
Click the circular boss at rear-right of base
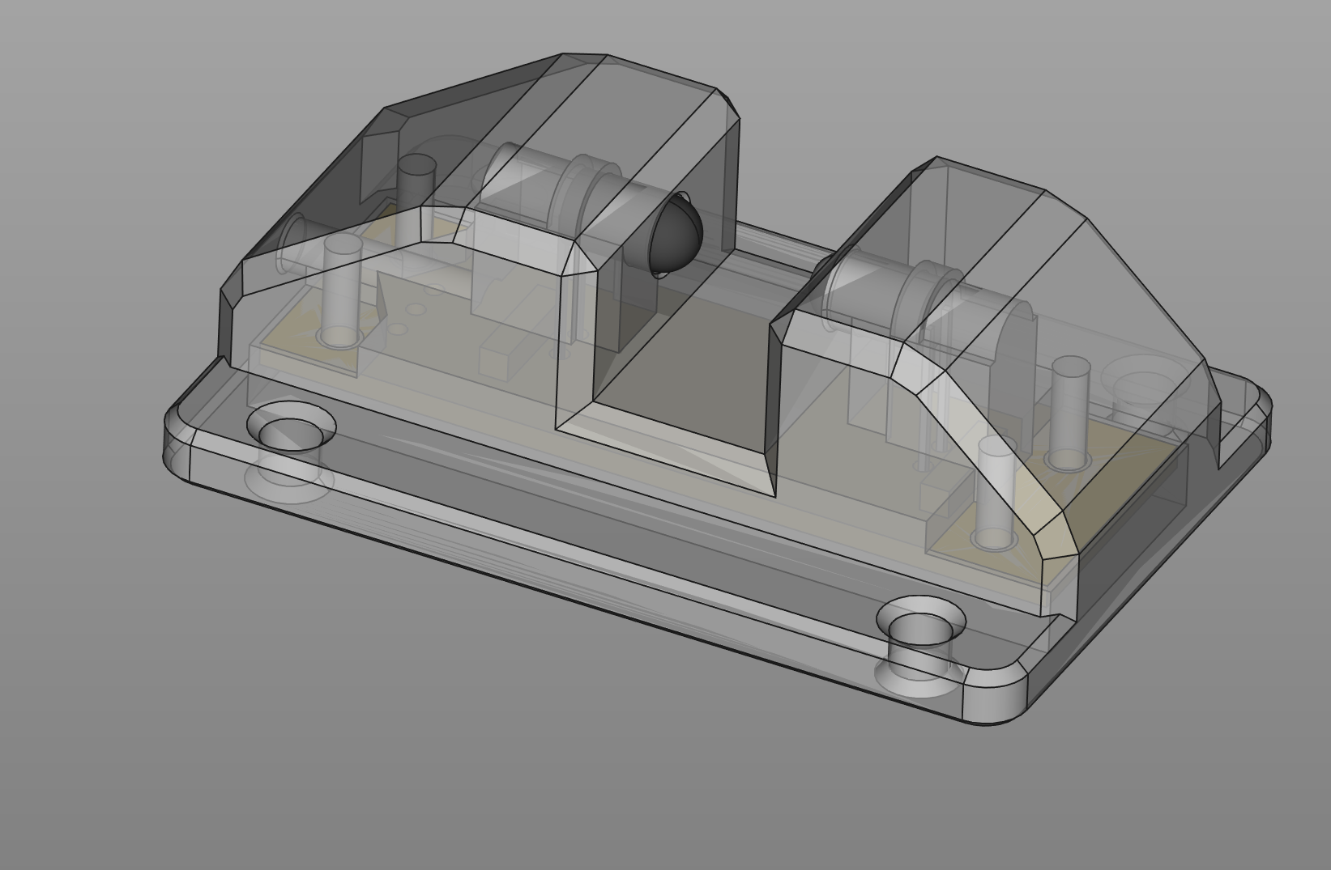(1142, 387)
